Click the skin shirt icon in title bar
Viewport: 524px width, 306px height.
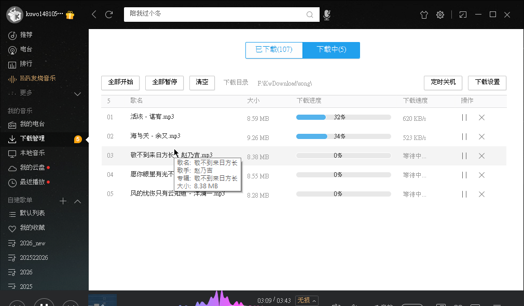coord(424,15)
